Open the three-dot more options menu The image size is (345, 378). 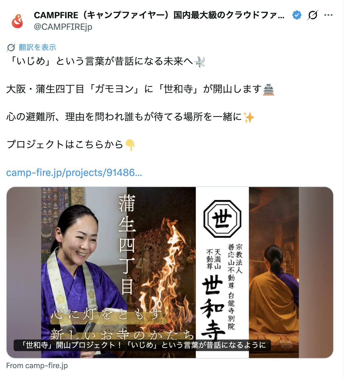click(329, 15)
